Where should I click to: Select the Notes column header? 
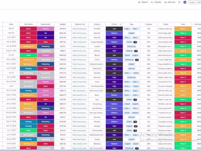click(166, 24)
